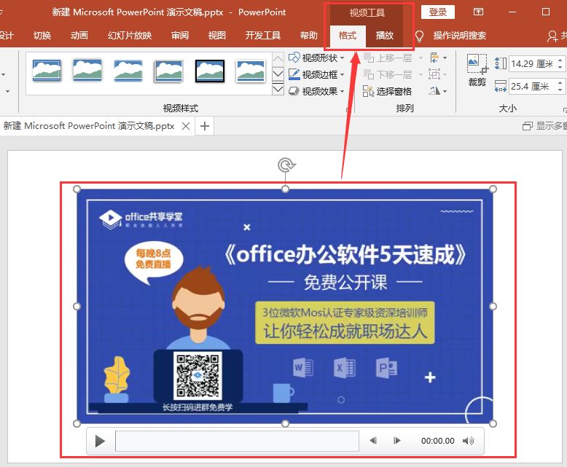Select the video frame on the slide
The height and width of the screenshot is (467, 567).
pos(285,306)
